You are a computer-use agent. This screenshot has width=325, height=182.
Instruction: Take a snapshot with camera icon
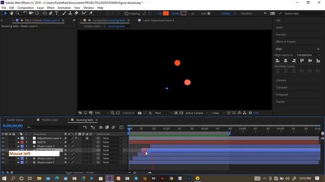[x=140, y=113]
